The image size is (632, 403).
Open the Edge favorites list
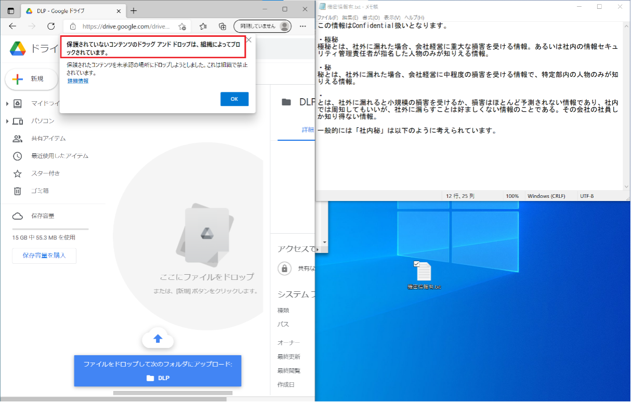[203, 26]
